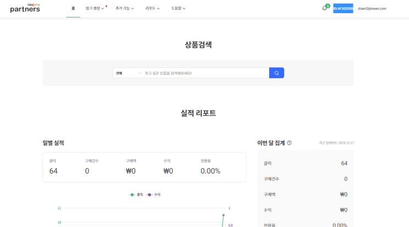Toggle the purple 수익 legend marker
The image size is (409, 227).
pyautogui.click(x=149, y=194)
